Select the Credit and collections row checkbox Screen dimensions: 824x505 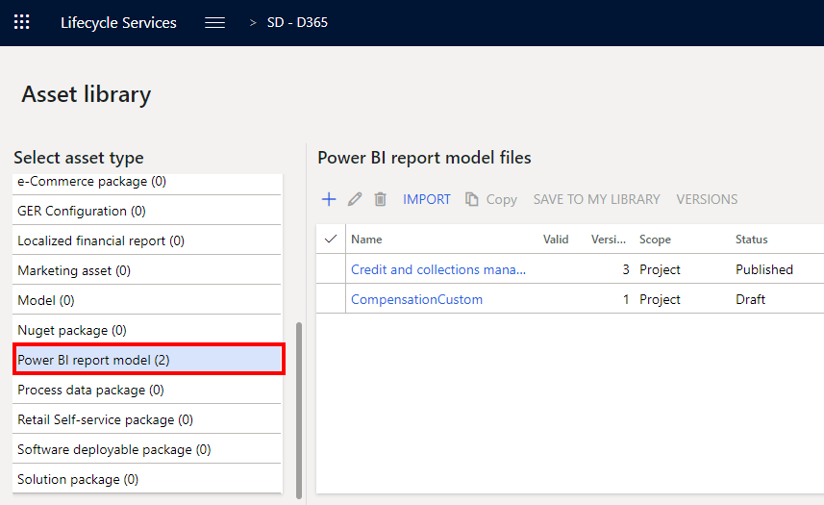[331, 269]
